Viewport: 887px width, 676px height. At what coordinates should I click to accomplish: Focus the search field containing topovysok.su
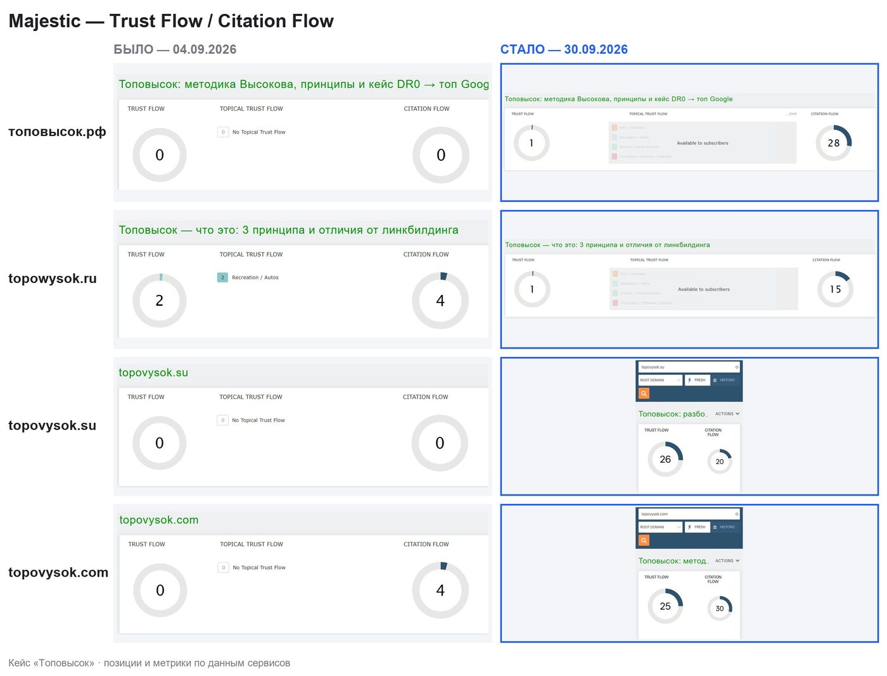coord(689,367)
